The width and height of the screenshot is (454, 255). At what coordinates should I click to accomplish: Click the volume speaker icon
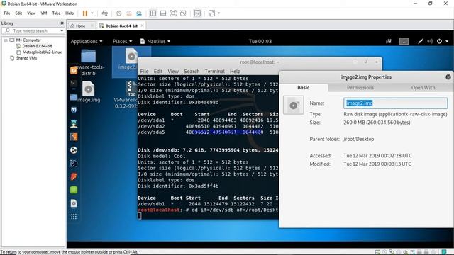(430, 41)
